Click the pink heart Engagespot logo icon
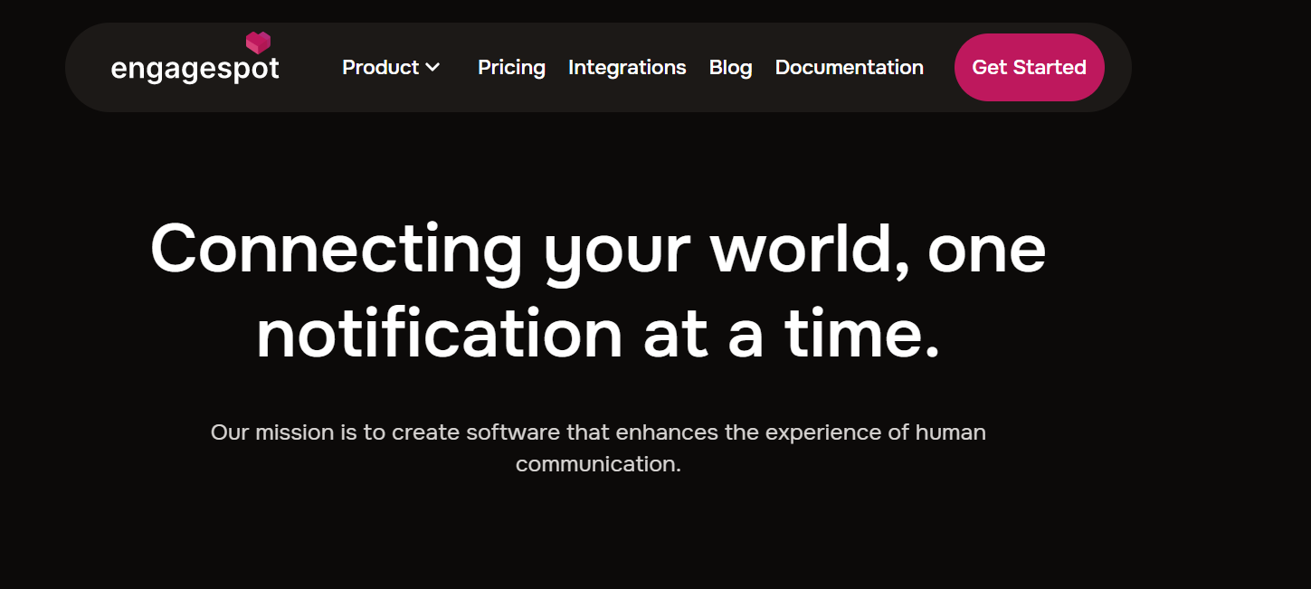 click(x=258, y=42)
